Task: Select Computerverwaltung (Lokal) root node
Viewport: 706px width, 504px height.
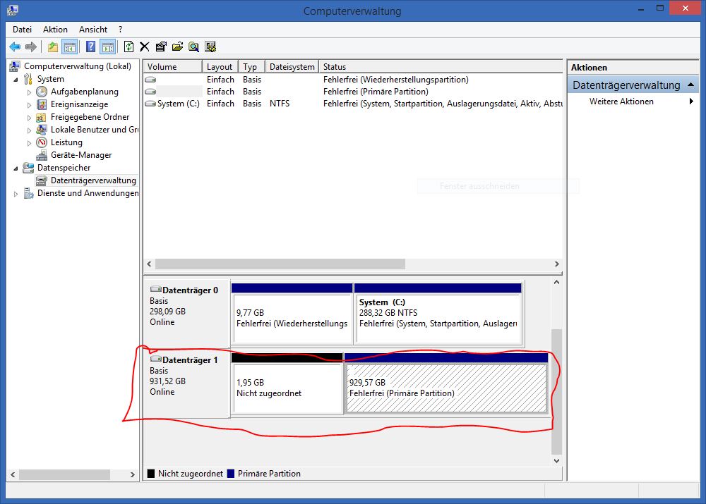Action: click(x=78, y=66)
